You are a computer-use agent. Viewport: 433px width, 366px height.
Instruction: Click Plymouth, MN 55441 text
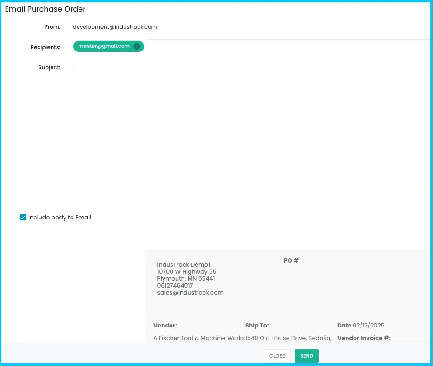pyautogui.click(x=186, y=279)
